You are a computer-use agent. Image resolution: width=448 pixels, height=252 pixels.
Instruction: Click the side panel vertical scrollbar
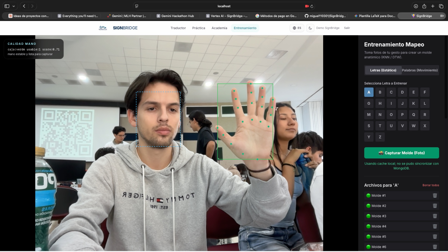[x=446, y=77]
